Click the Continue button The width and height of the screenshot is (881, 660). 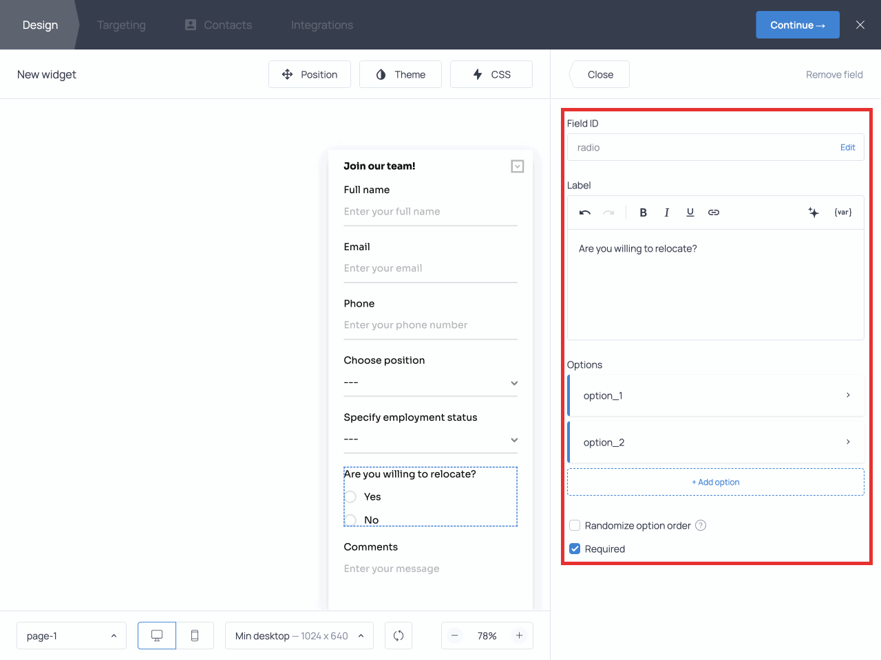pyautogui.click(x=798, y=24)
